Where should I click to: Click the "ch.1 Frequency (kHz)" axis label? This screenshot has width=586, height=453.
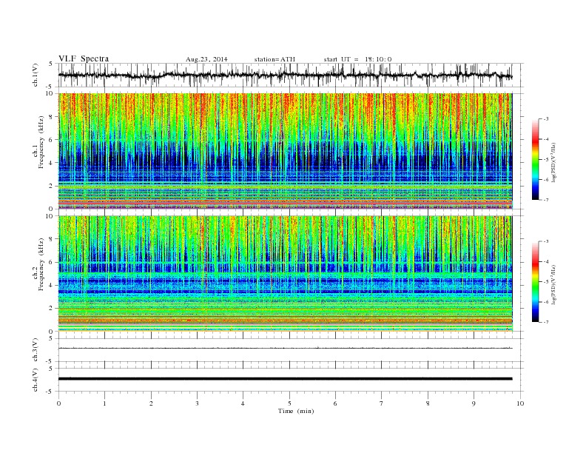[38, 142]
